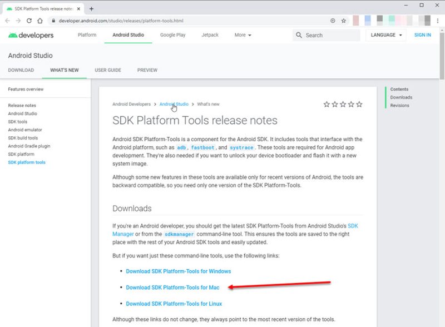Click the browser back arrow
Screen dimensions: 445x327
tap(8, 21)
